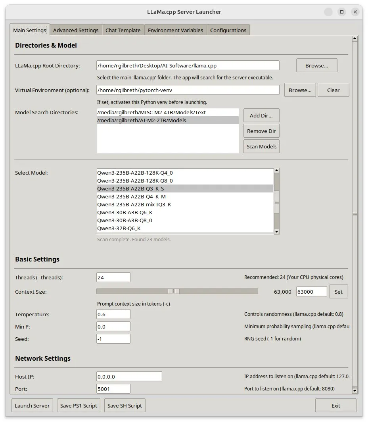This screenshot has width=368, height=423.
Task: Save the PS1 script
Action: click(x=79, y=406)
